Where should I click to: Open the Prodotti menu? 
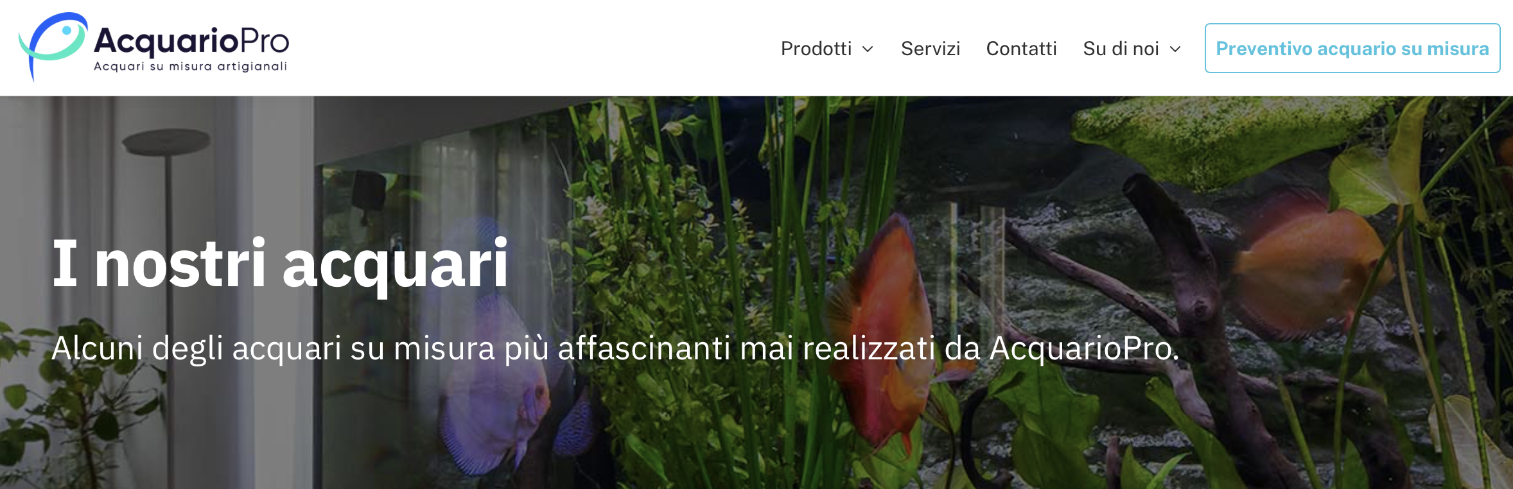coord(816,49)
